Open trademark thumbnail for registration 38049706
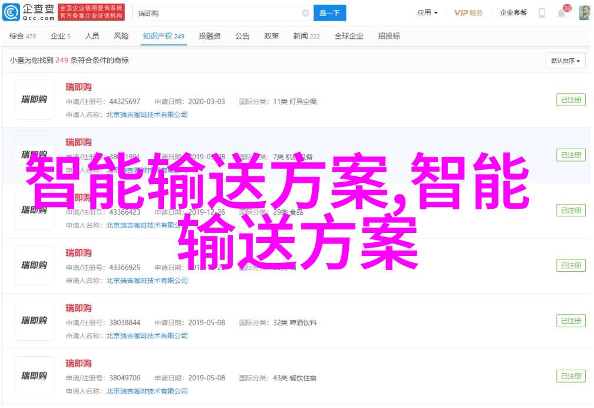Viewport: 594px width, 408px height. [x=34, y=376]
